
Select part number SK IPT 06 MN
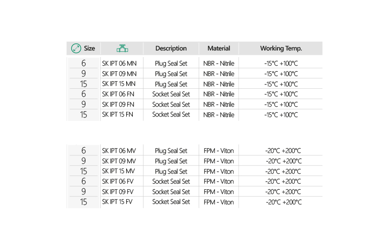coord(119,63)
